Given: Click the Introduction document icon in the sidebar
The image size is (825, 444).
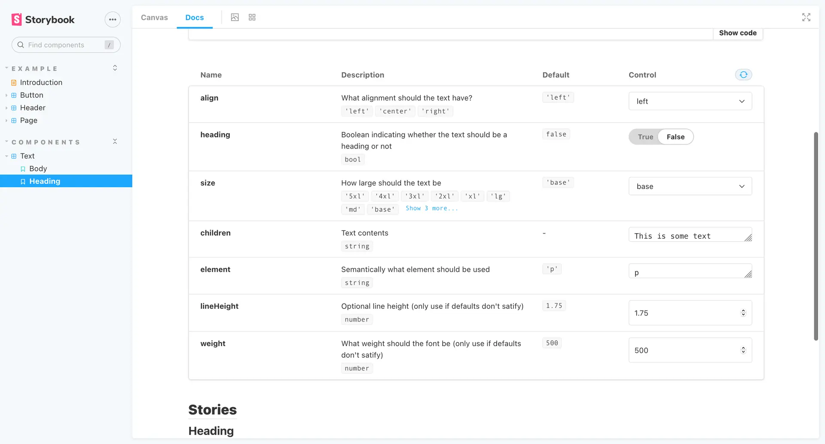Looking at the screenshot, I should point(14,82).
